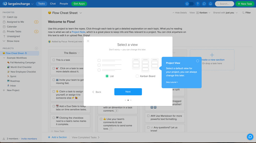Open View Completed Tasks

pos(86,137)
